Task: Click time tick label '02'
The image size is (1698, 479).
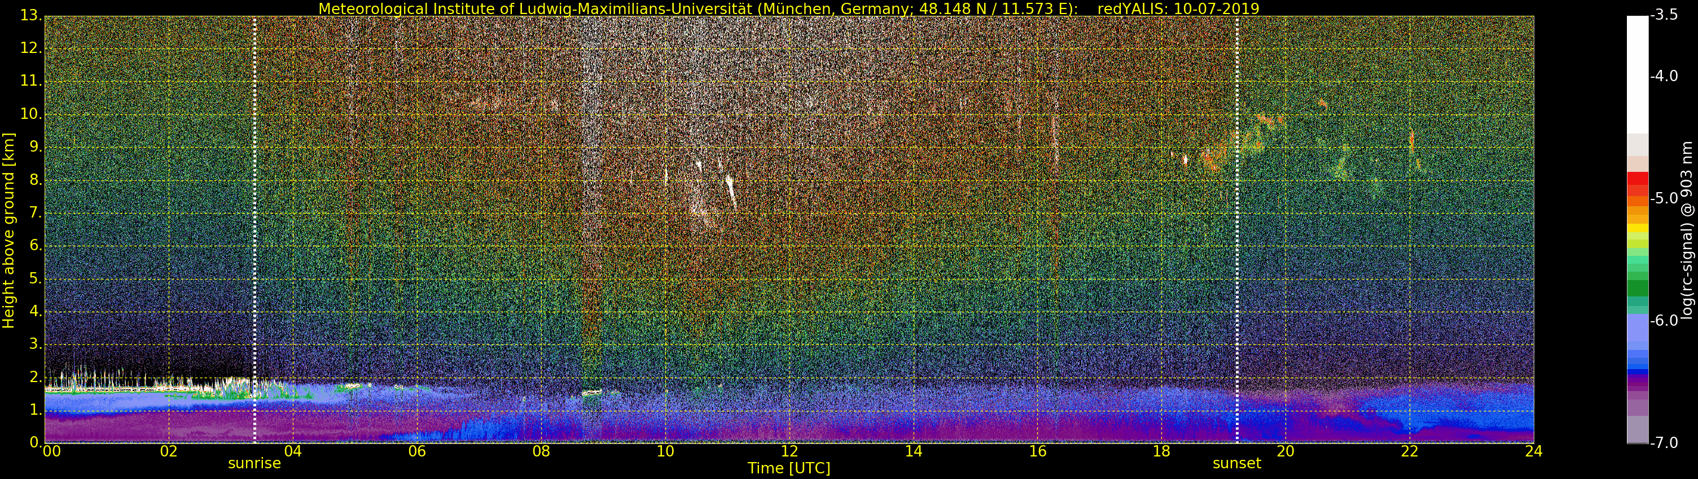Action: coord(169,451)
